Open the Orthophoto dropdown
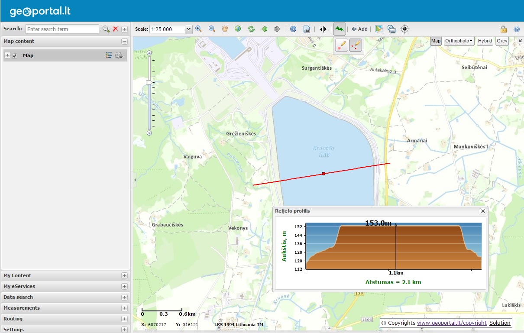Screen dimensions: 524x333 (x=459, y=41)
